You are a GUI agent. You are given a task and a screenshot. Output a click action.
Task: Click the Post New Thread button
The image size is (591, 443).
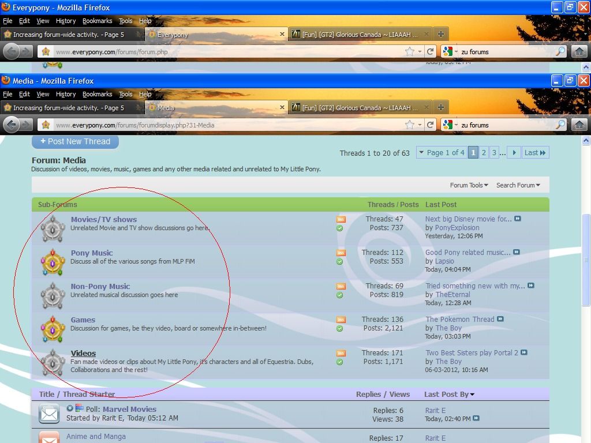(x=76, y=142)
